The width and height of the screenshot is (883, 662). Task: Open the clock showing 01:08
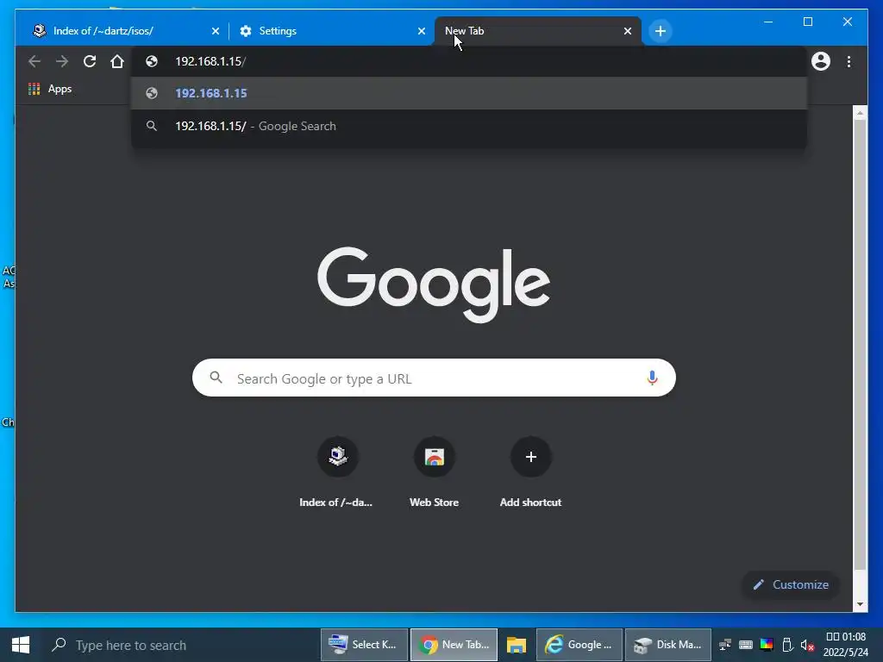pos(846,645)
